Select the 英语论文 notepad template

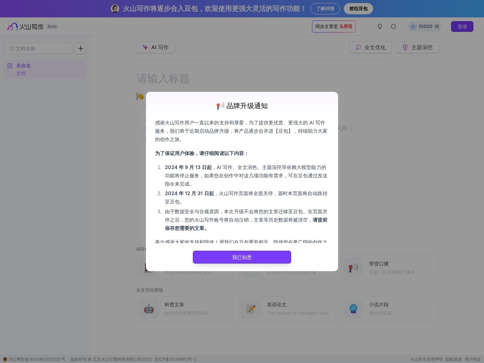pyautogui.click(x=287, y=309)
